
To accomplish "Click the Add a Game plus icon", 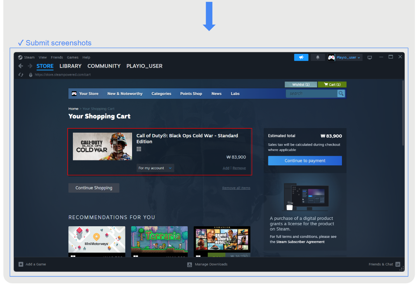I will pos(21,264).
